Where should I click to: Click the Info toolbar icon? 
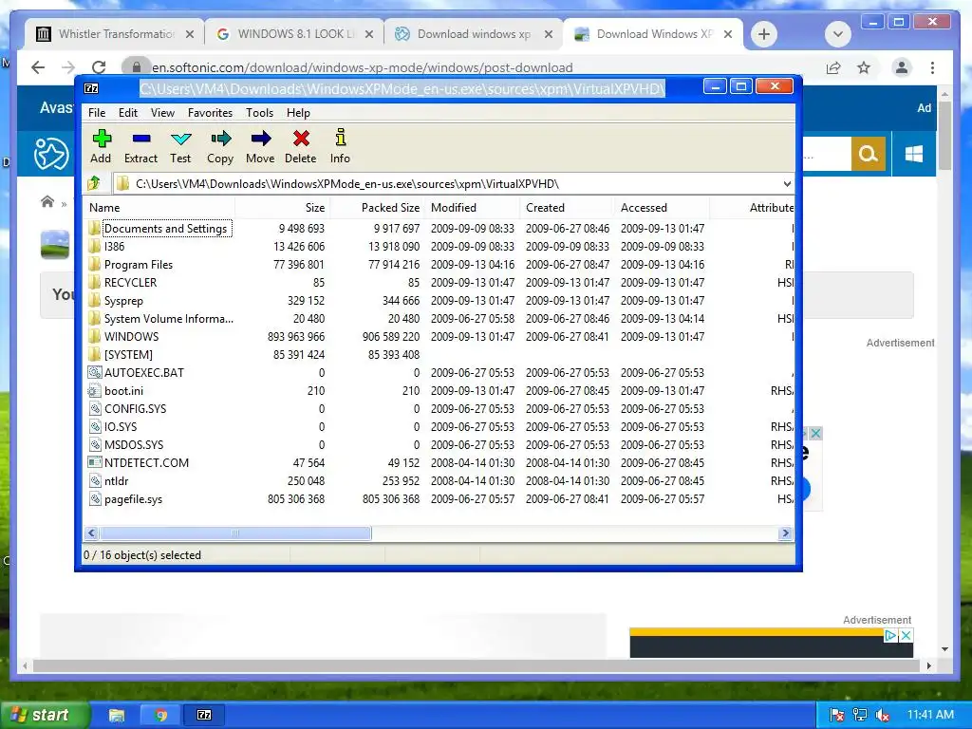pos(341,138)
